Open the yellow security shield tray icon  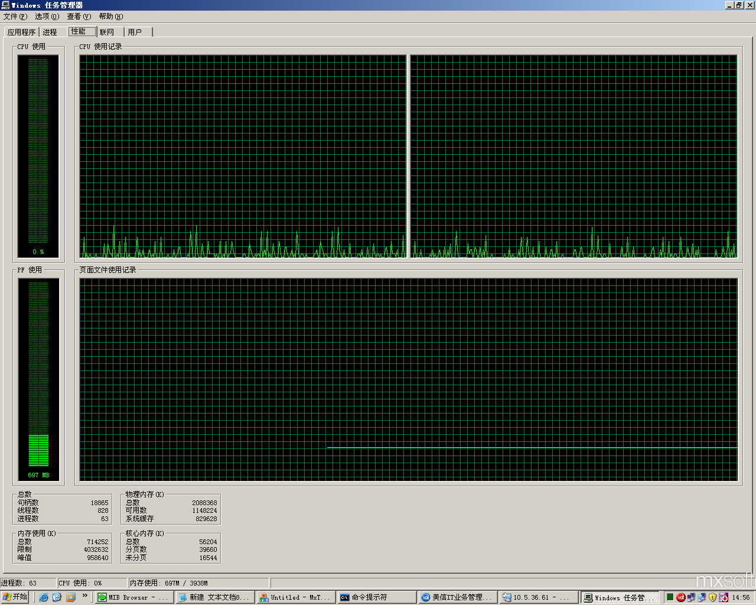pos(712,597)
